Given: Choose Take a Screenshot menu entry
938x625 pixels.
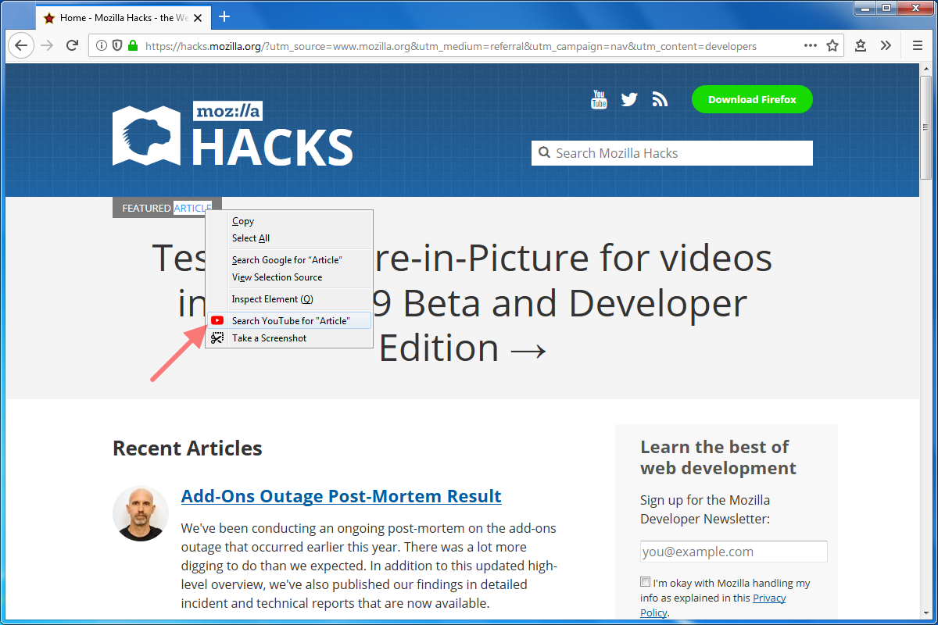Looking at the screenshot, I should tap(289, 338).
